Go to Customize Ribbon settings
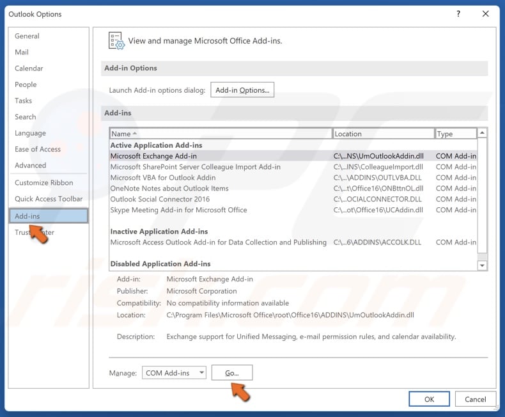Image resolution: width=505 pixels, height=417 pixels. [x=44, y=183]
